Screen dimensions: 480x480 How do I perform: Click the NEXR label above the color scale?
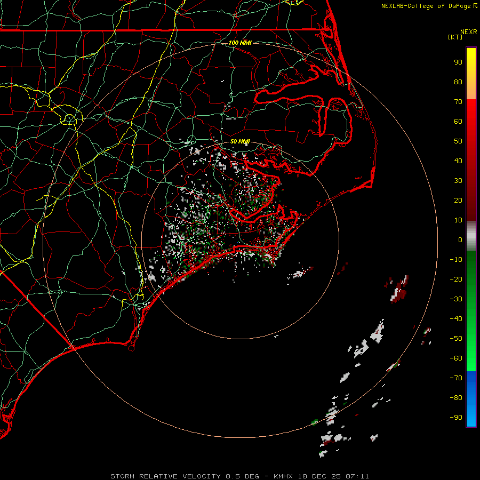coord(468,31)
